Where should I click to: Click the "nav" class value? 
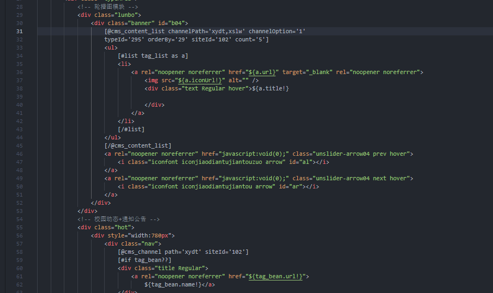(149, 243)
